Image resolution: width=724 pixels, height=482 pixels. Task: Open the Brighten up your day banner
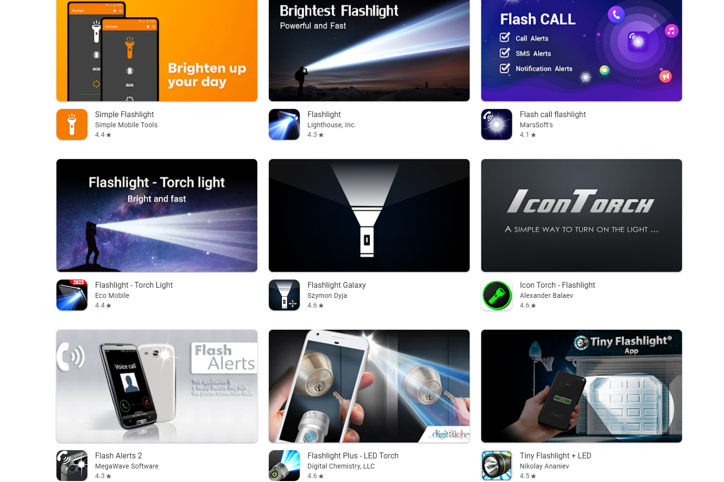(x=157, y=51)
